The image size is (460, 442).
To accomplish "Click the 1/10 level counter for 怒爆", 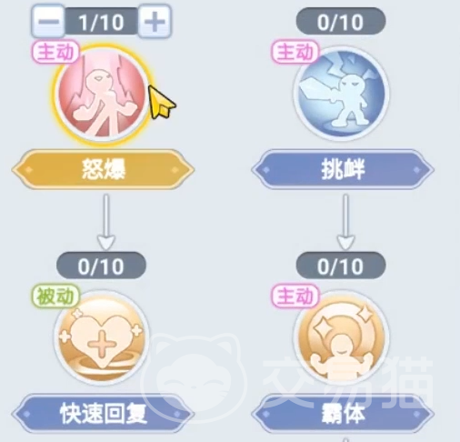I will click(x=102, y=22).
